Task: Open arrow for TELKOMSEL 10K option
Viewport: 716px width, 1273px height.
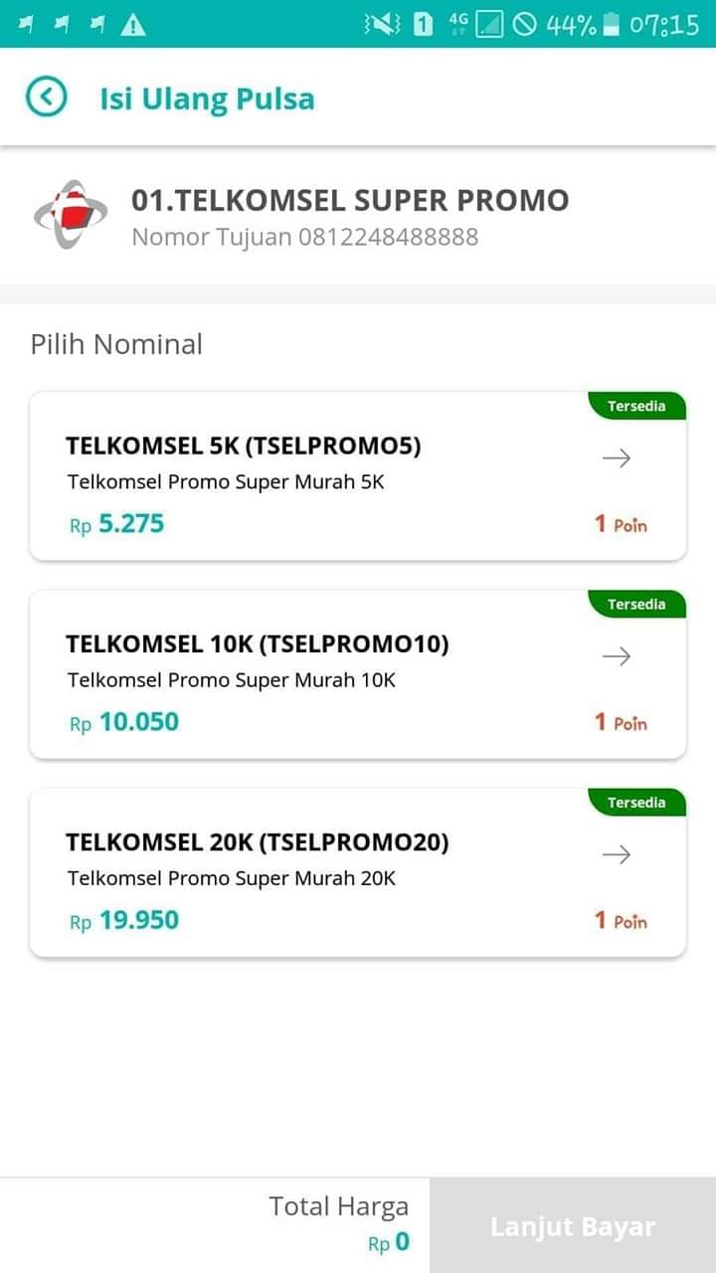Action: pyautogui.click(x=617, y=656)
